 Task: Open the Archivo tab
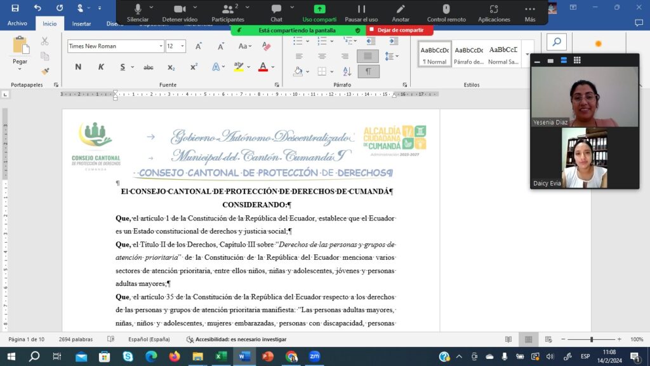(x=17, y=24)
